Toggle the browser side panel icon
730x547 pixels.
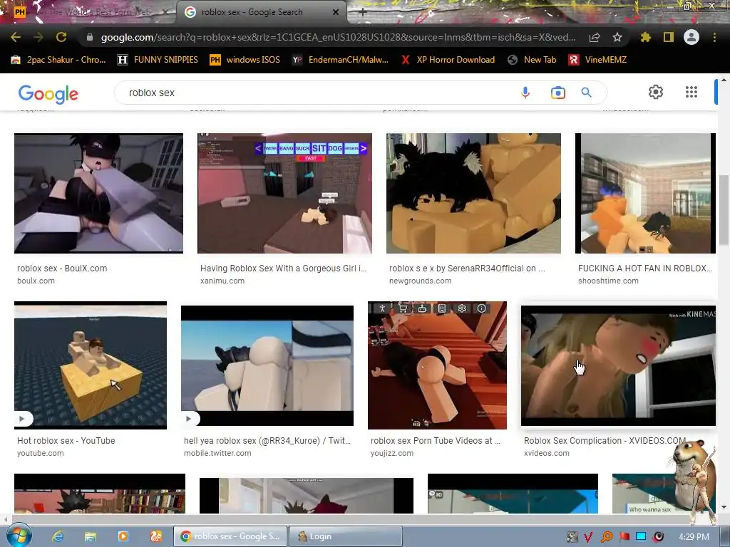click(669, 37)
